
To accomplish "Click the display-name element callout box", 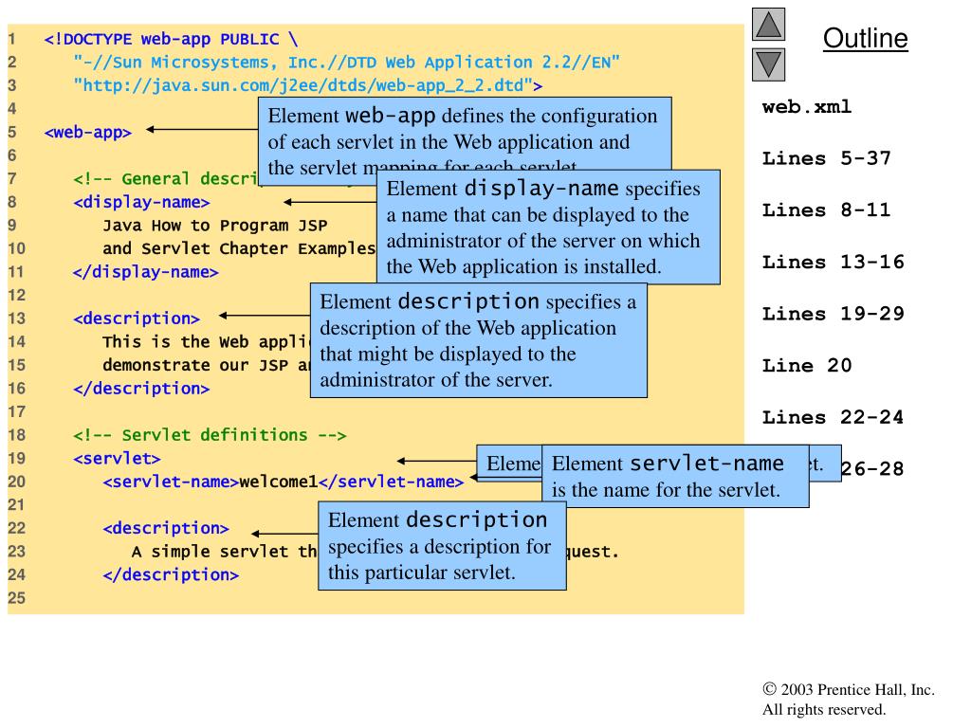I will [x=548, y=227].
